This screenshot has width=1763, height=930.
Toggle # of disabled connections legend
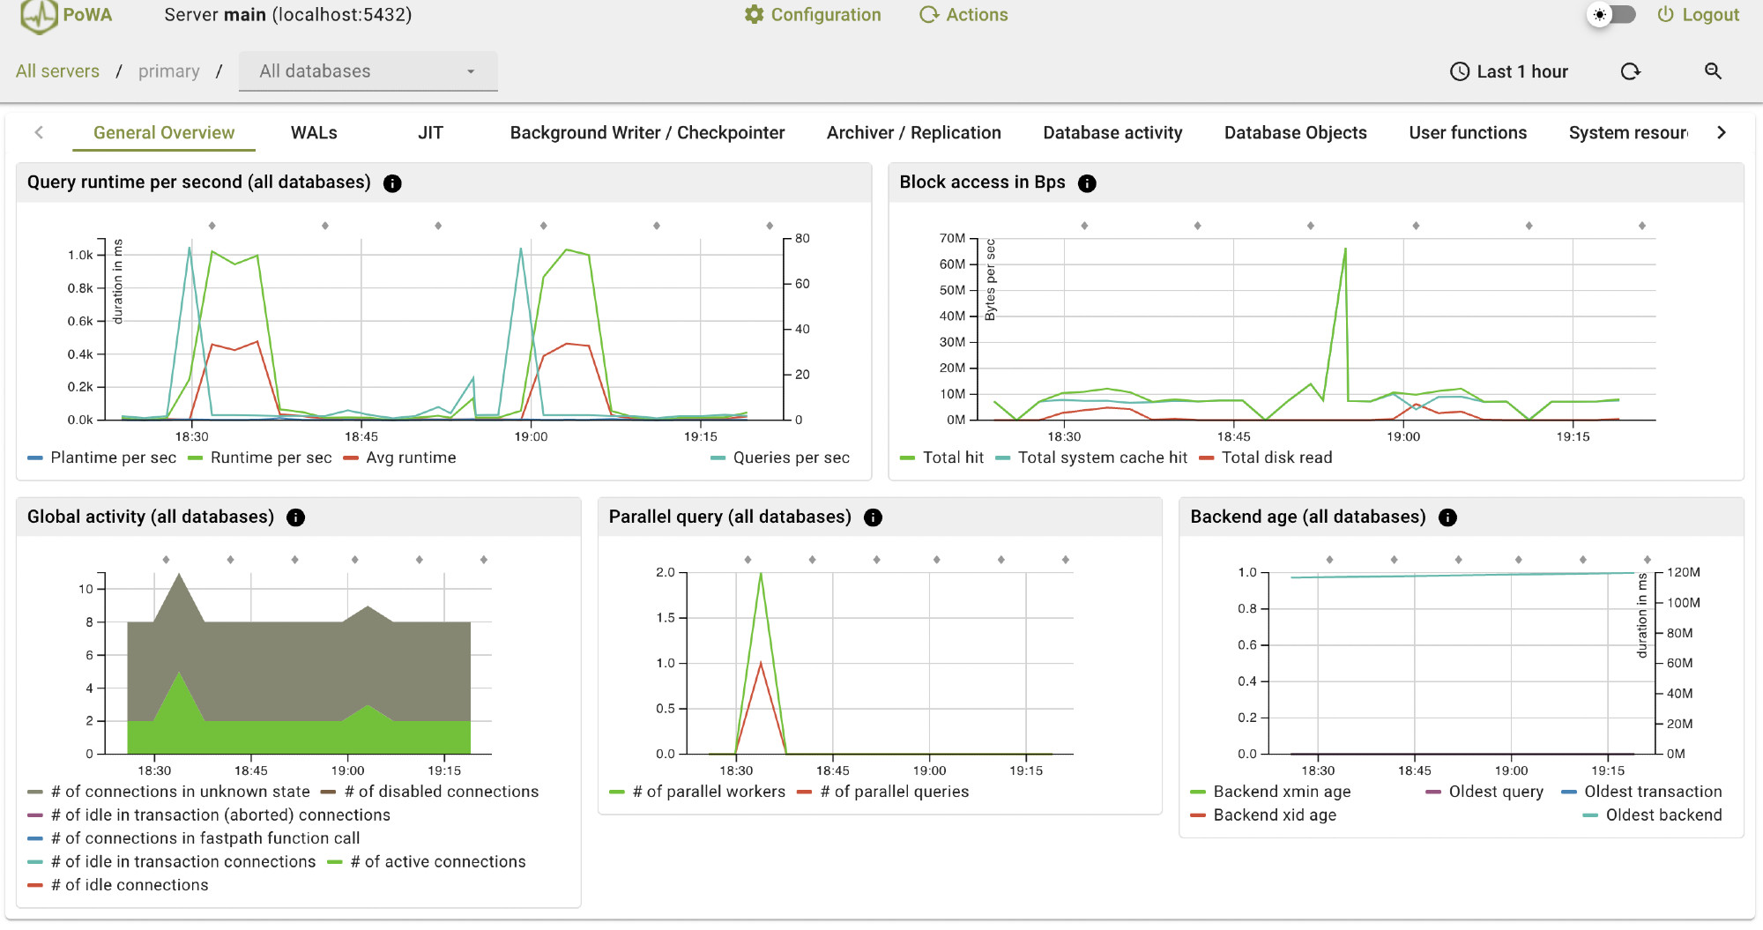[429, 792]
